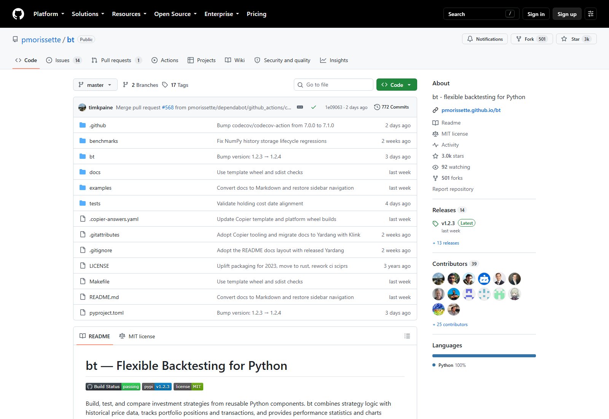Open the appearance settings icon next to Sign up
This screenshot has width=609, height=419.
[x=591, y=14]
